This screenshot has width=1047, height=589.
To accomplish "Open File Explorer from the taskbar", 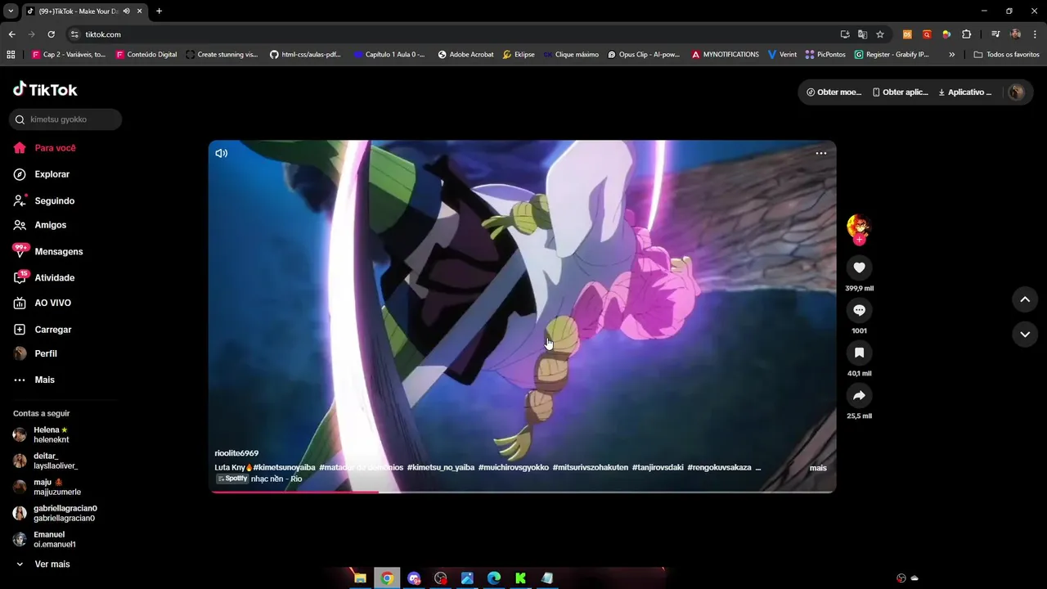I will (360, 578).
